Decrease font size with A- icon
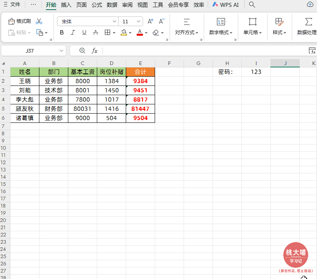Viewport: 317px width, 279px height. tap(162, 21)
